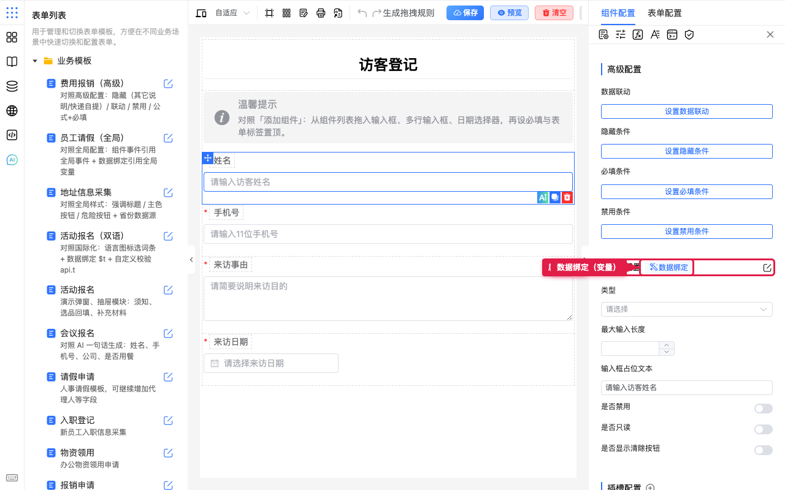Delete the 姓名 field with the red trash icon

coord(567,197)
